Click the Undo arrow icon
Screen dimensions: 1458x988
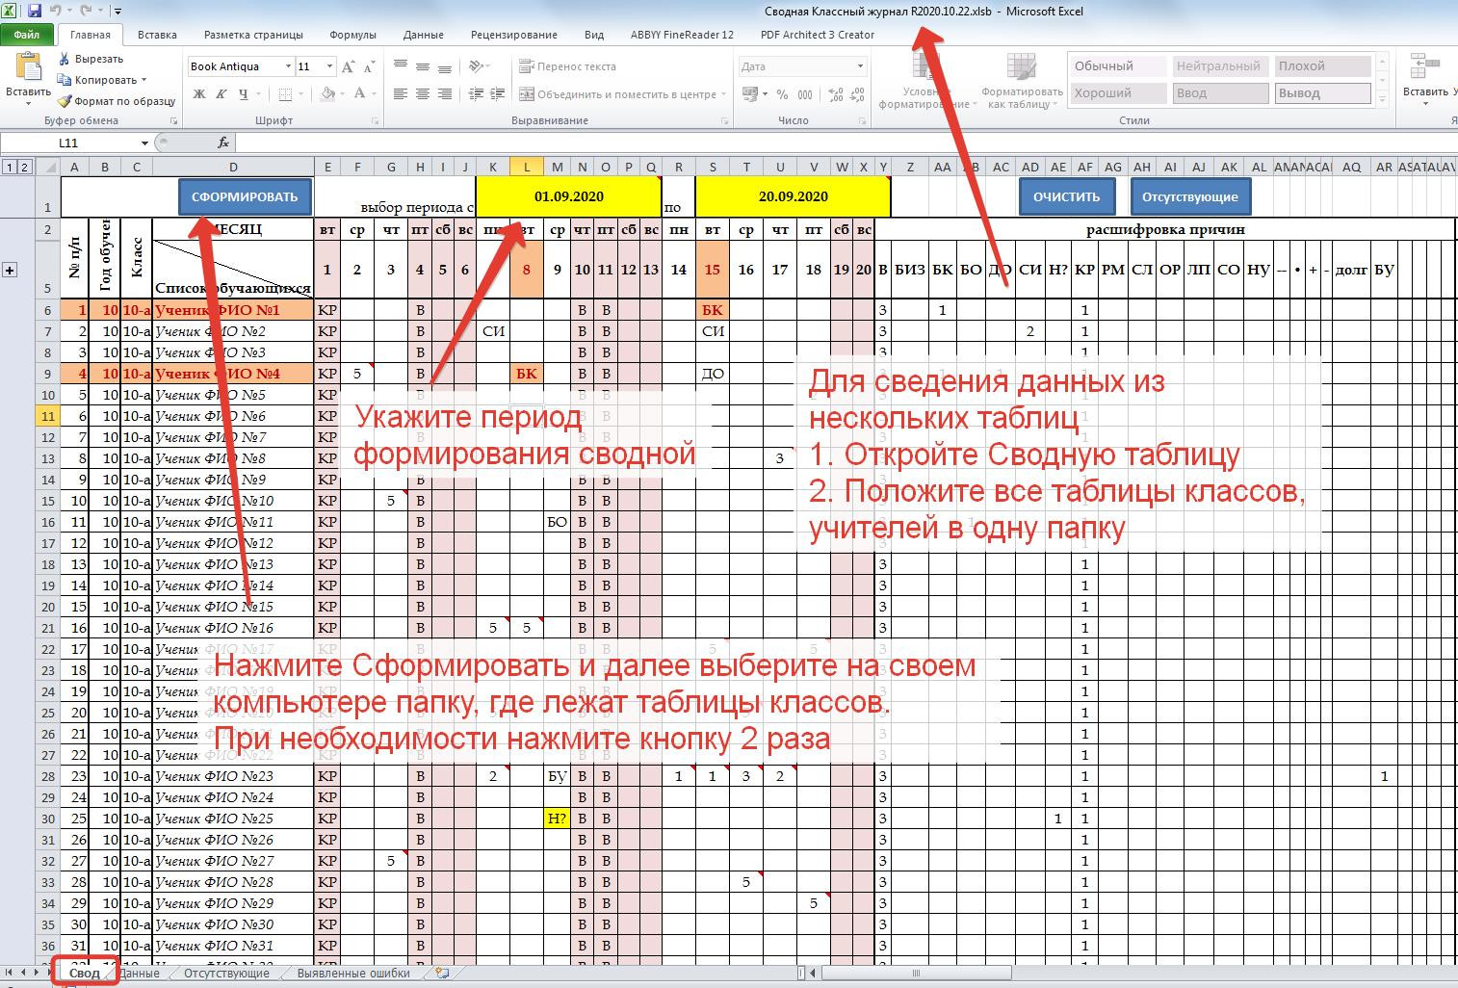[56, 12]
